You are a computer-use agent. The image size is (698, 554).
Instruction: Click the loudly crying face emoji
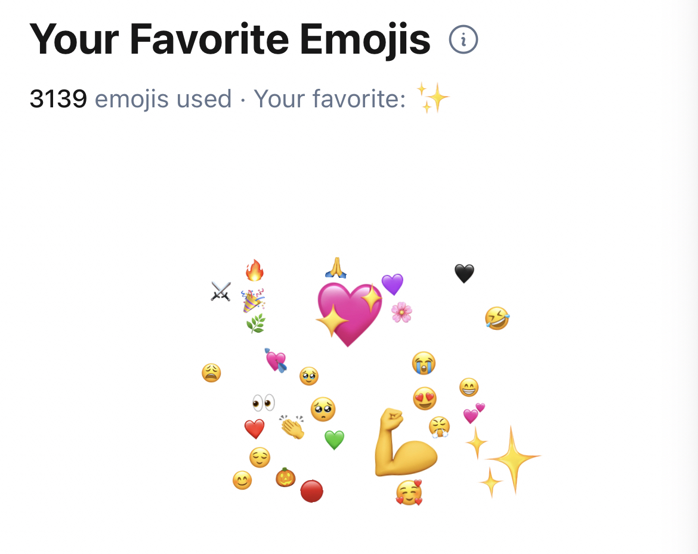pos(424,363)
